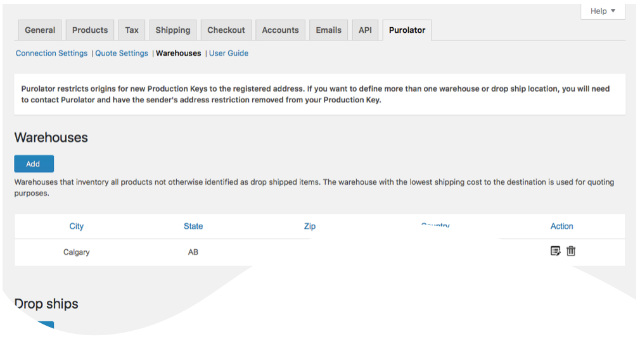Screen dimensions: 640x339
Task: Open the User Guide link
Action: click(x=229, y=53)
